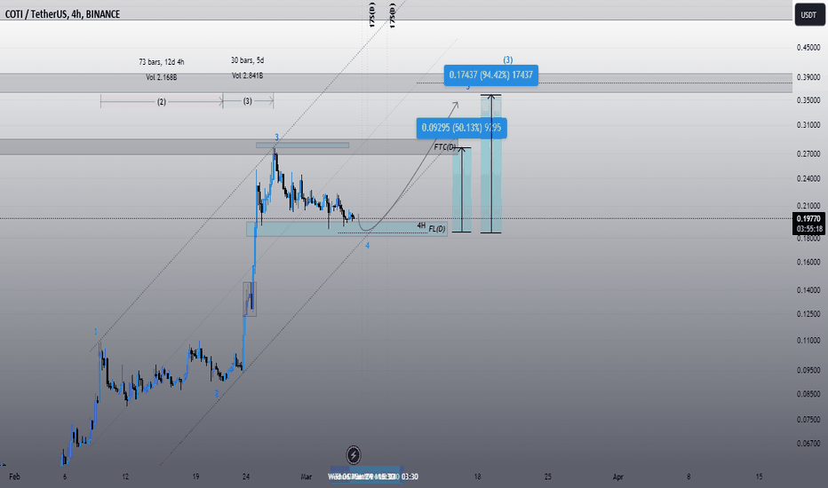Click the bar countdown timer 03:55:18
This screenshot has height=488, width=828.
[808, 229]
